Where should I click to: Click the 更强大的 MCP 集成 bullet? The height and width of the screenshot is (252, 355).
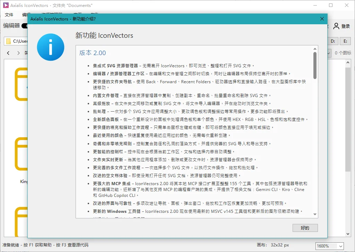[x=200, y=189]
